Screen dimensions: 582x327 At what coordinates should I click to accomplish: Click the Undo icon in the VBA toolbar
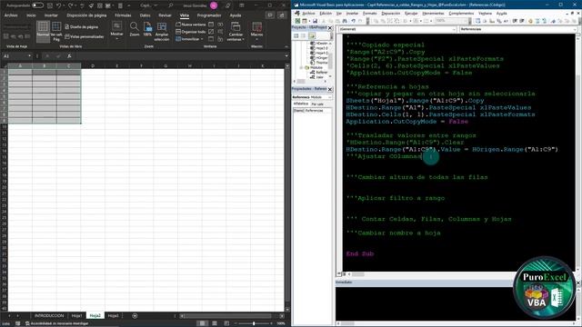click(353, 21)
